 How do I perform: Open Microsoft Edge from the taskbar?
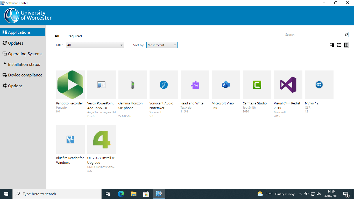(x=121, y=194)
